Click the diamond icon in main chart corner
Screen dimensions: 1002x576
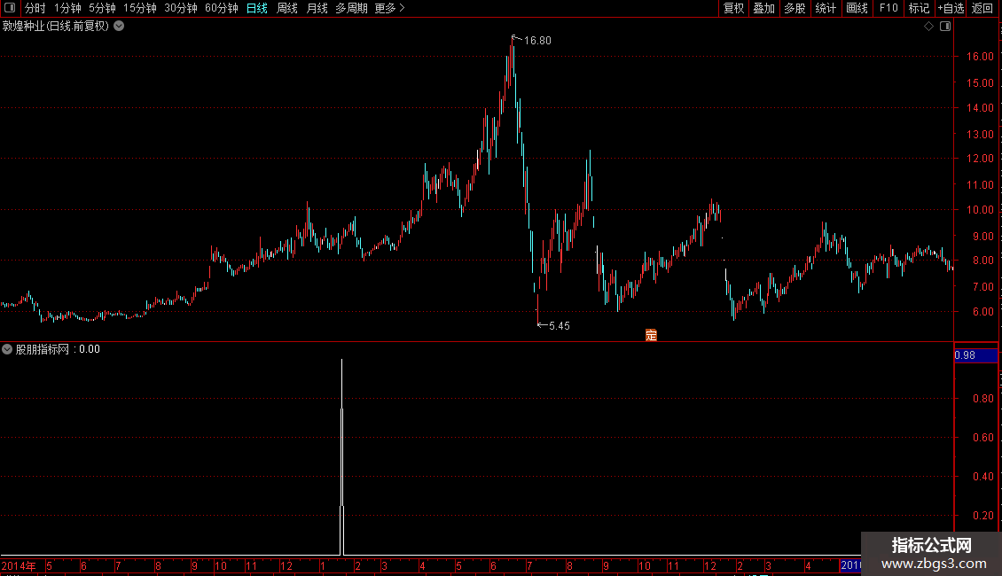[929, 27]
